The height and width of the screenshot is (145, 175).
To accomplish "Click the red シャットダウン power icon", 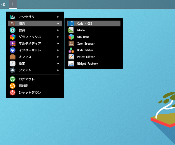I will pyautogui.click(x=13, y=93).
